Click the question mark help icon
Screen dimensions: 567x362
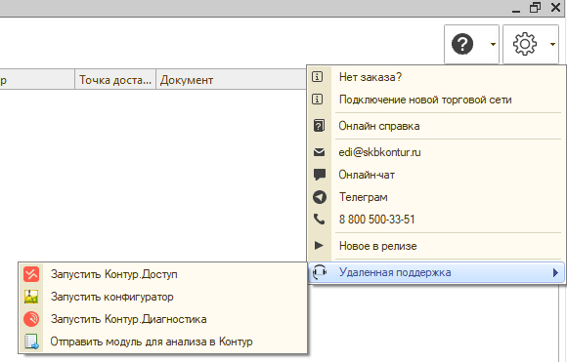point(462,44)
